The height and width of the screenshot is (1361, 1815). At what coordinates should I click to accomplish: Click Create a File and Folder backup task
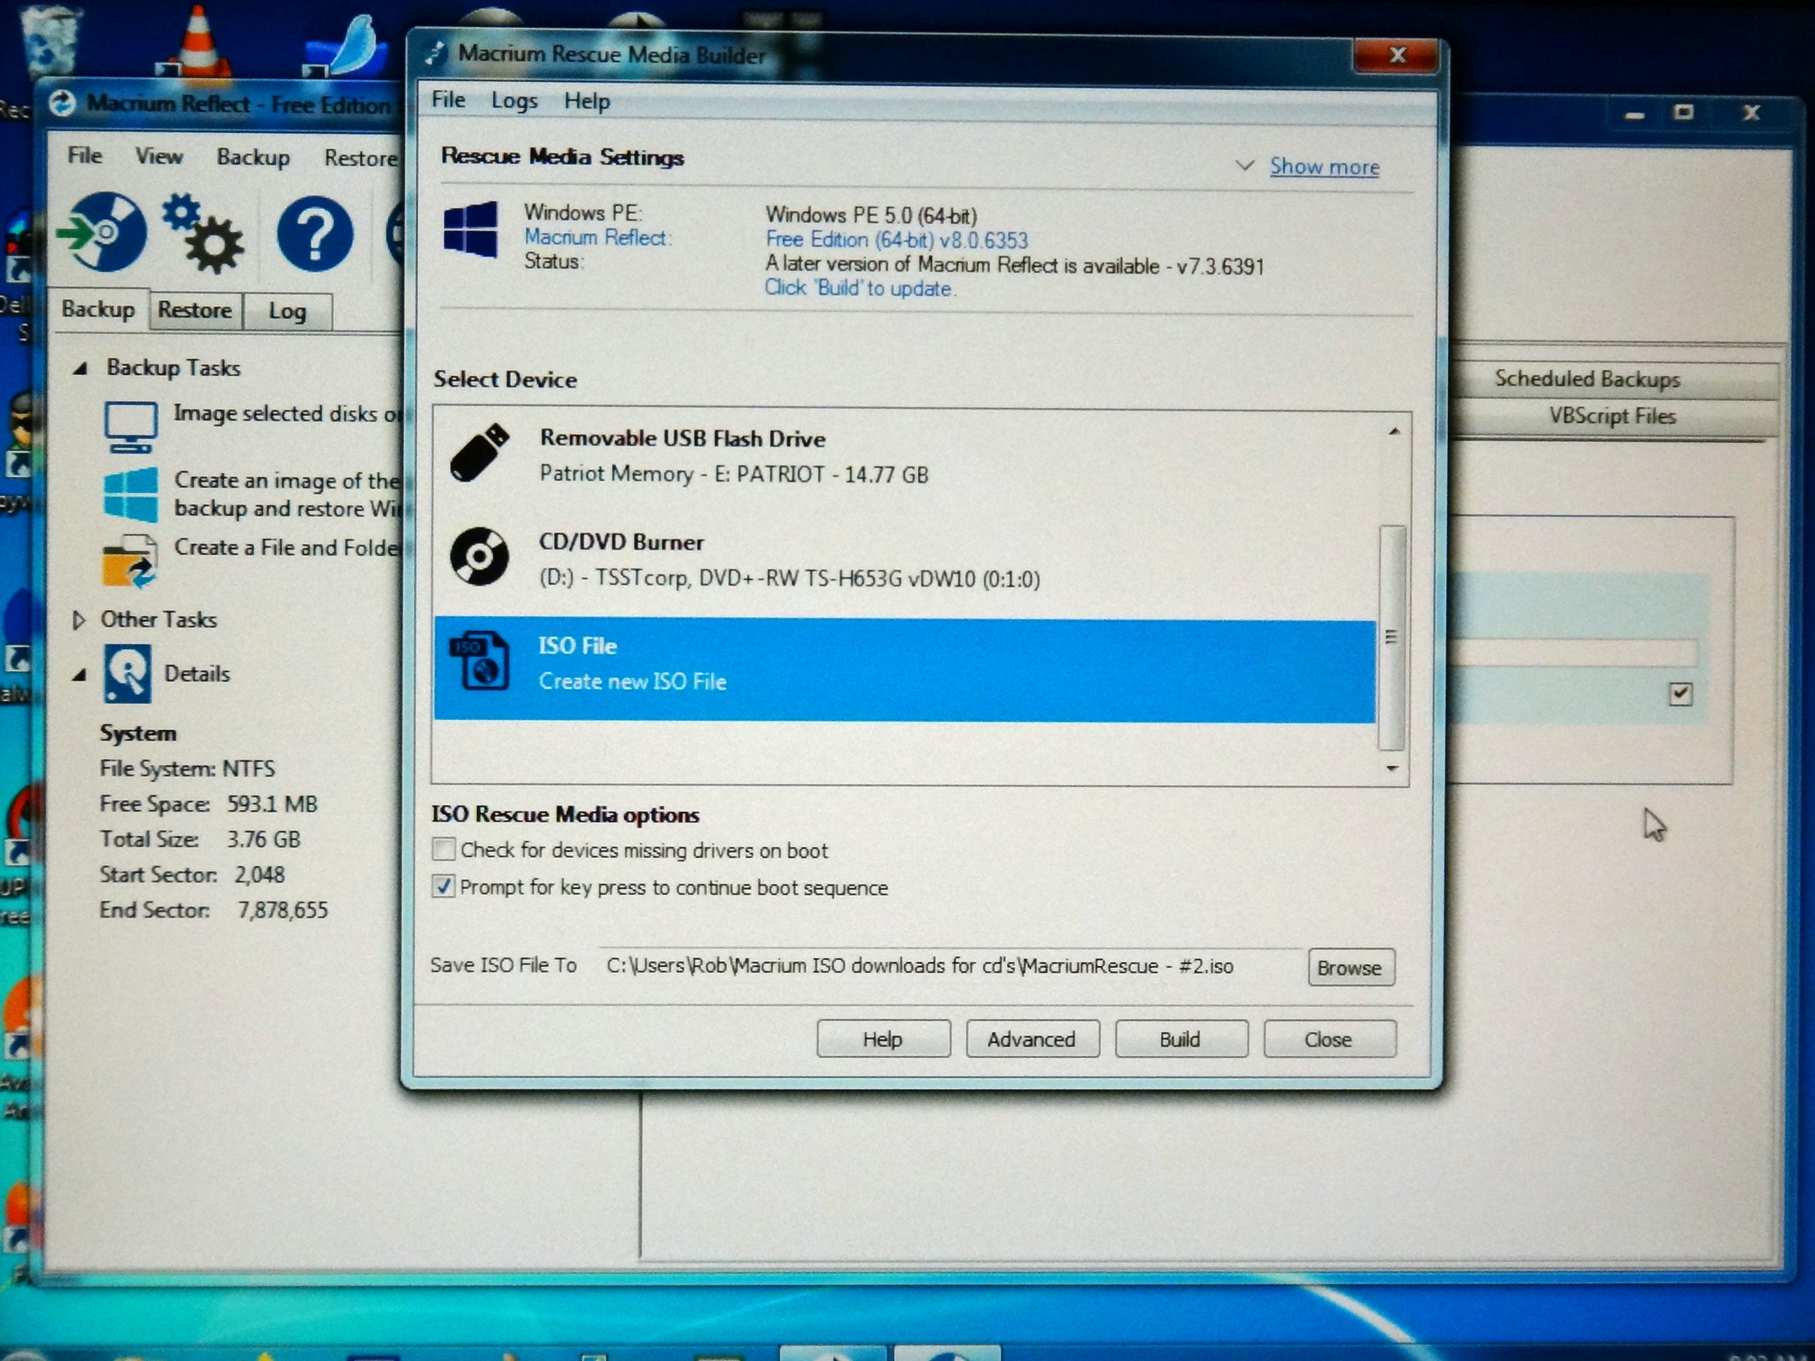point(287,547)
